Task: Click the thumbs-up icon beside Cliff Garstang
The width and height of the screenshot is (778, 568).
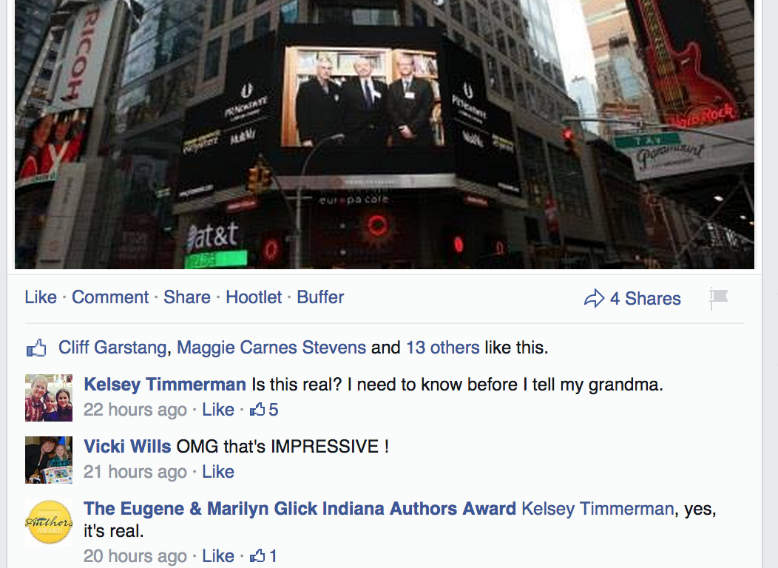Action: click(x=36, y=348)
